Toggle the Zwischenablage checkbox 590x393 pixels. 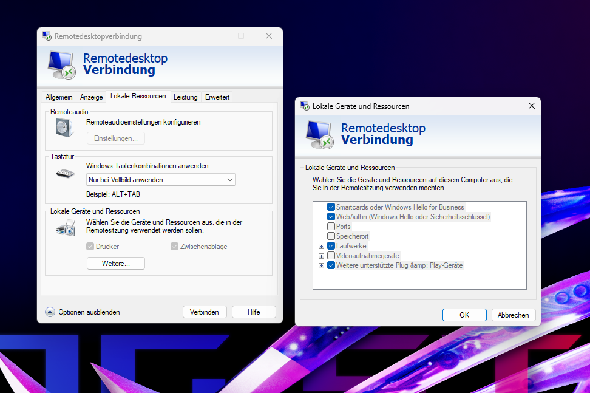(x=174, y=247)
